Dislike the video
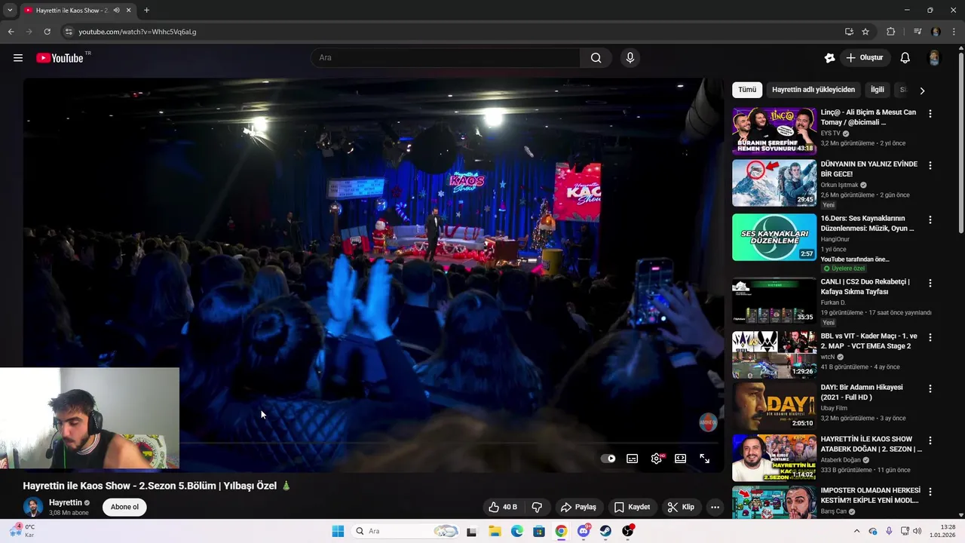 click(537, 507)
